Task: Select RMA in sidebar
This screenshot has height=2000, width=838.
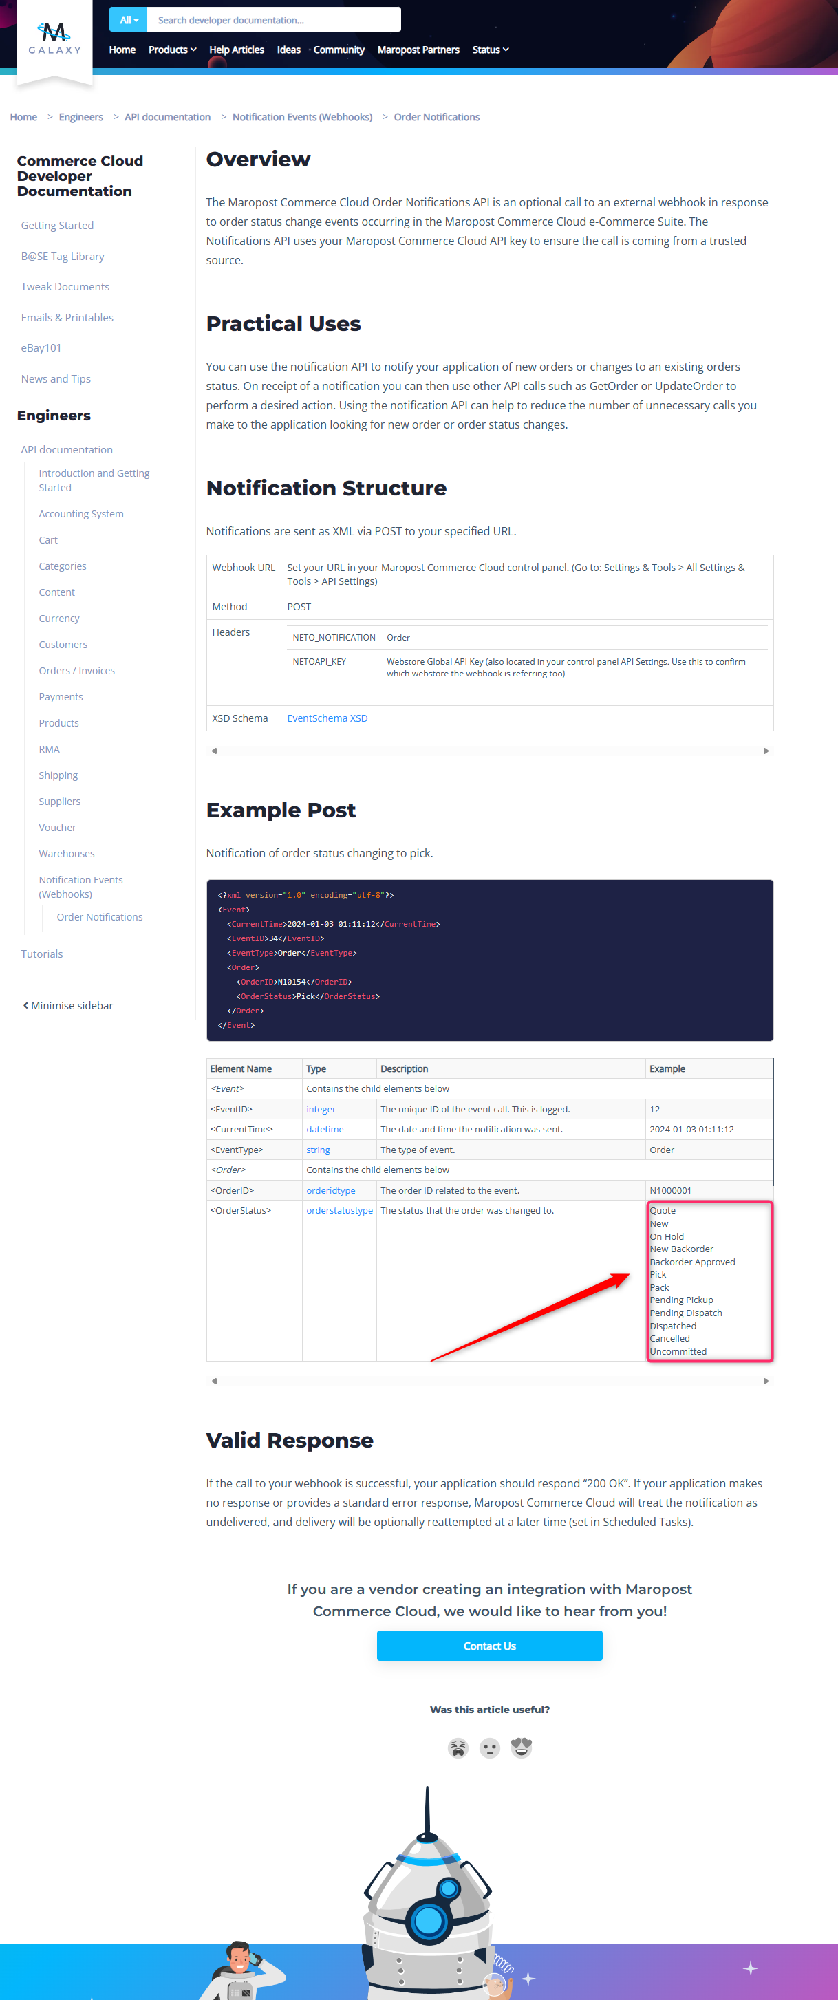Action: [x=49, y=749]
